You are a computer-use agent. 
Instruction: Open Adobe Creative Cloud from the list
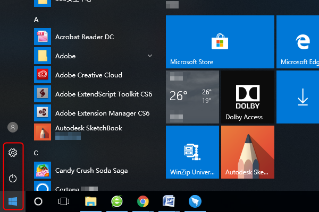(x=88, y=75)
